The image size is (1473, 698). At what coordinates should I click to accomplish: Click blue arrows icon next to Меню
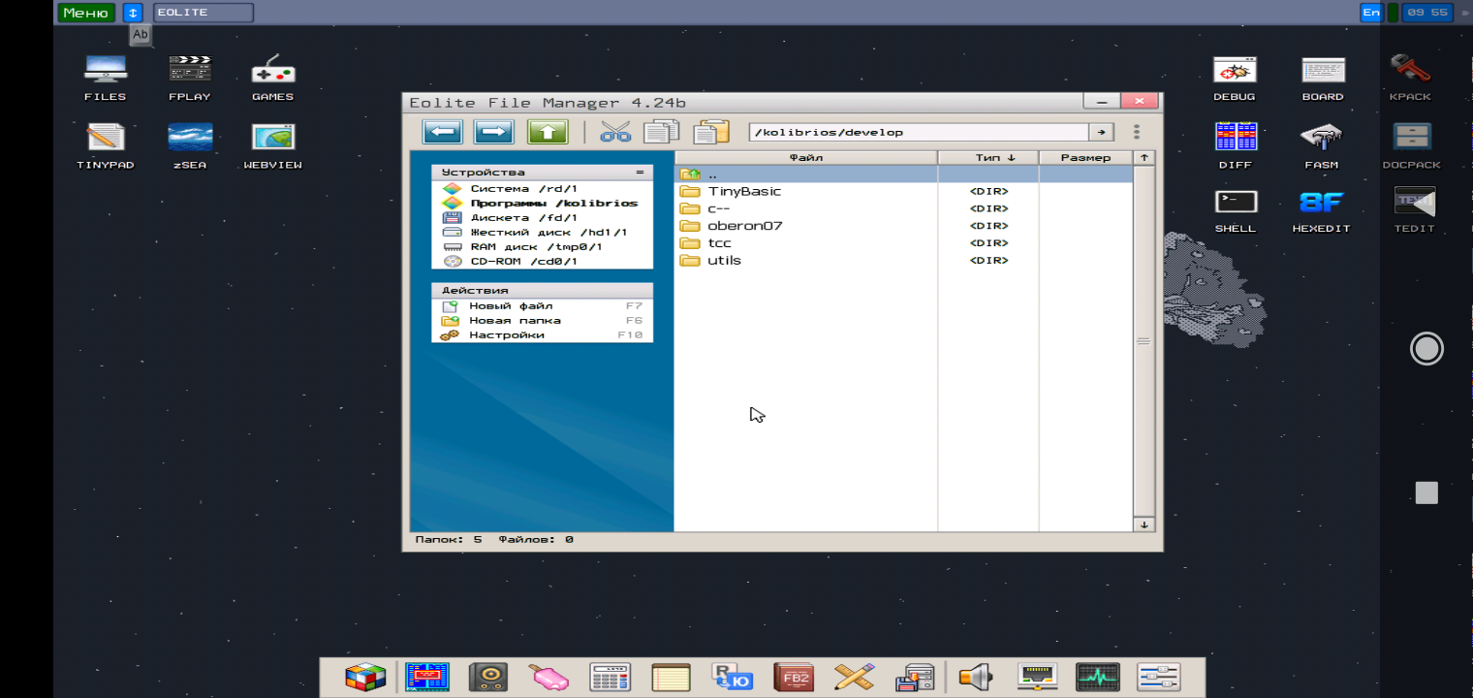134,13
